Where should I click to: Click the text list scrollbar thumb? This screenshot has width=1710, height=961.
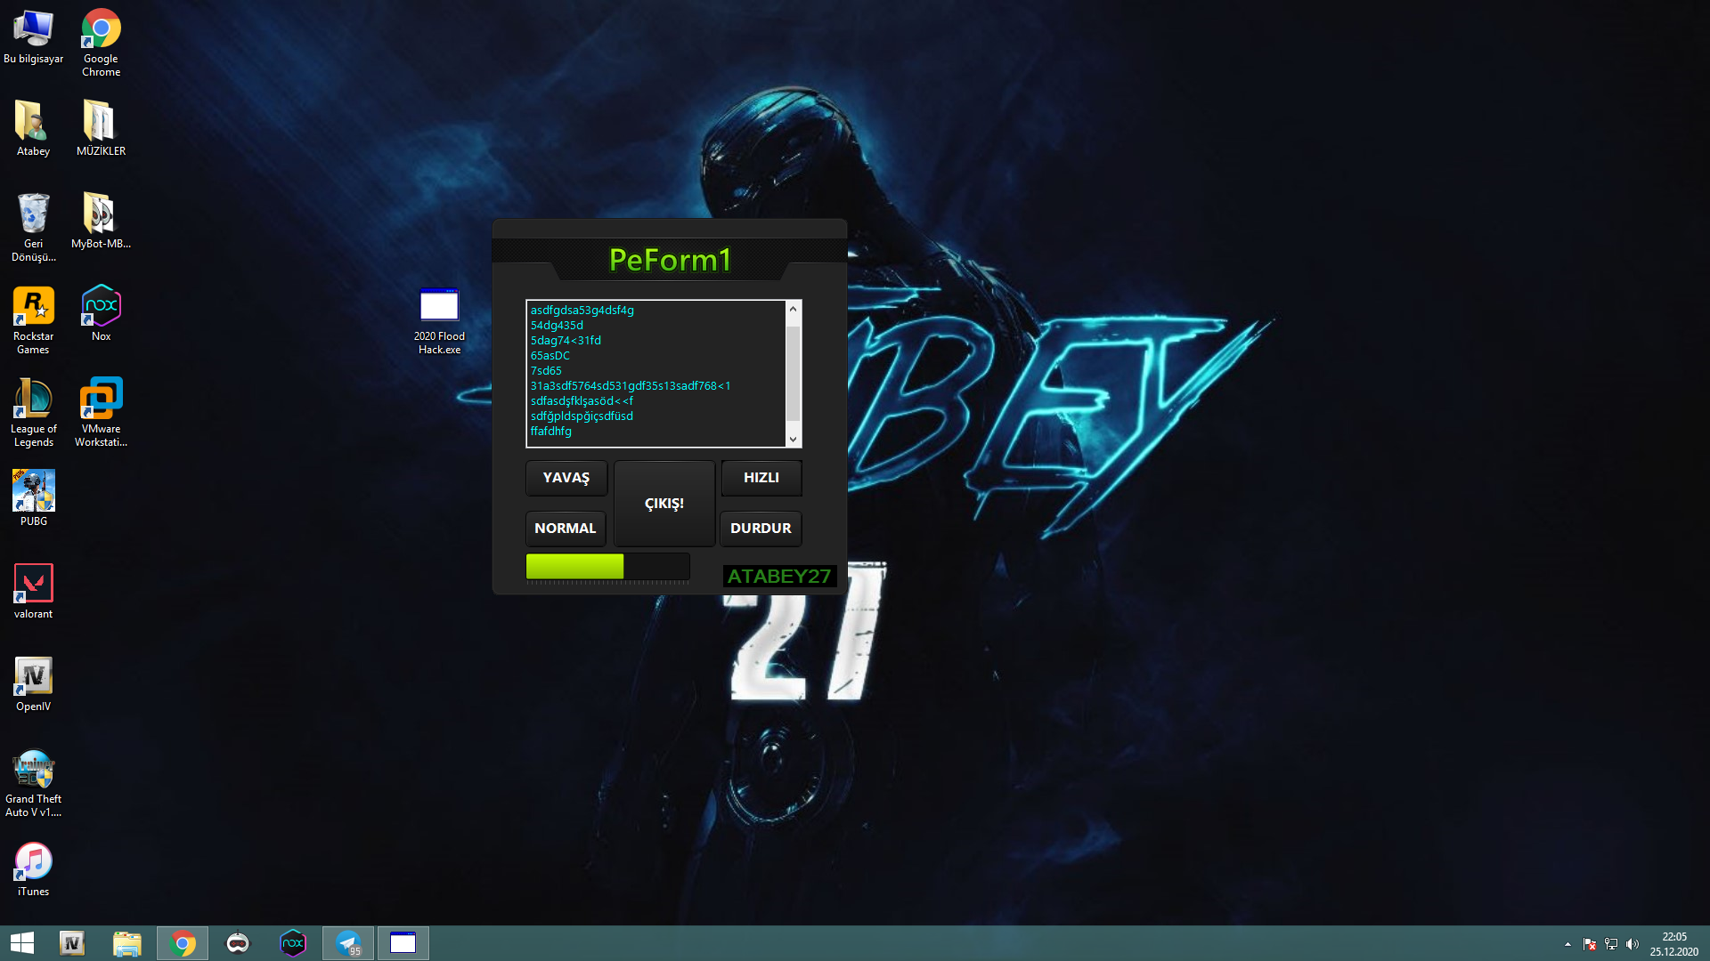pos(793,373)
